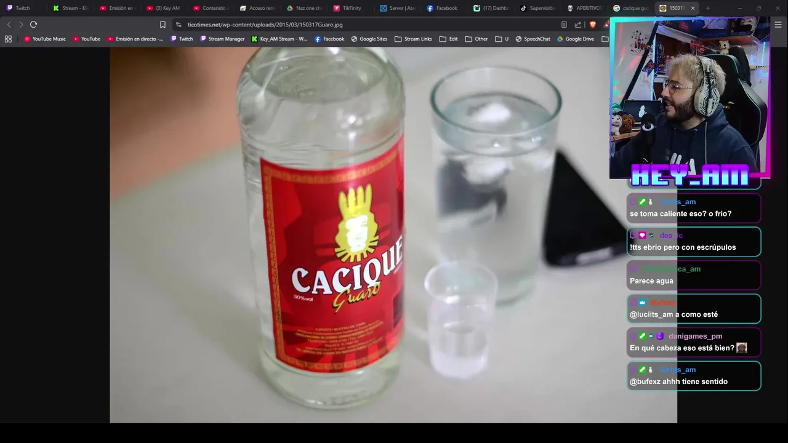
Task: Click the share page icon
Action: (578, 25)
